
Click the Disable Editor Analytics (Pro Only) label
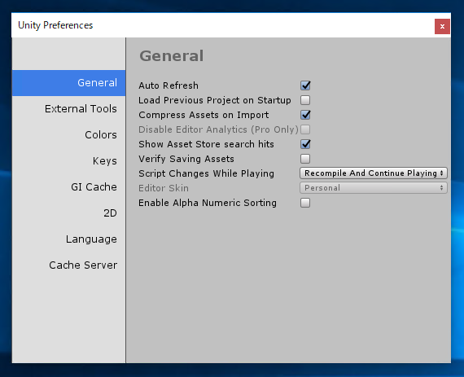(x=218, y=129)
